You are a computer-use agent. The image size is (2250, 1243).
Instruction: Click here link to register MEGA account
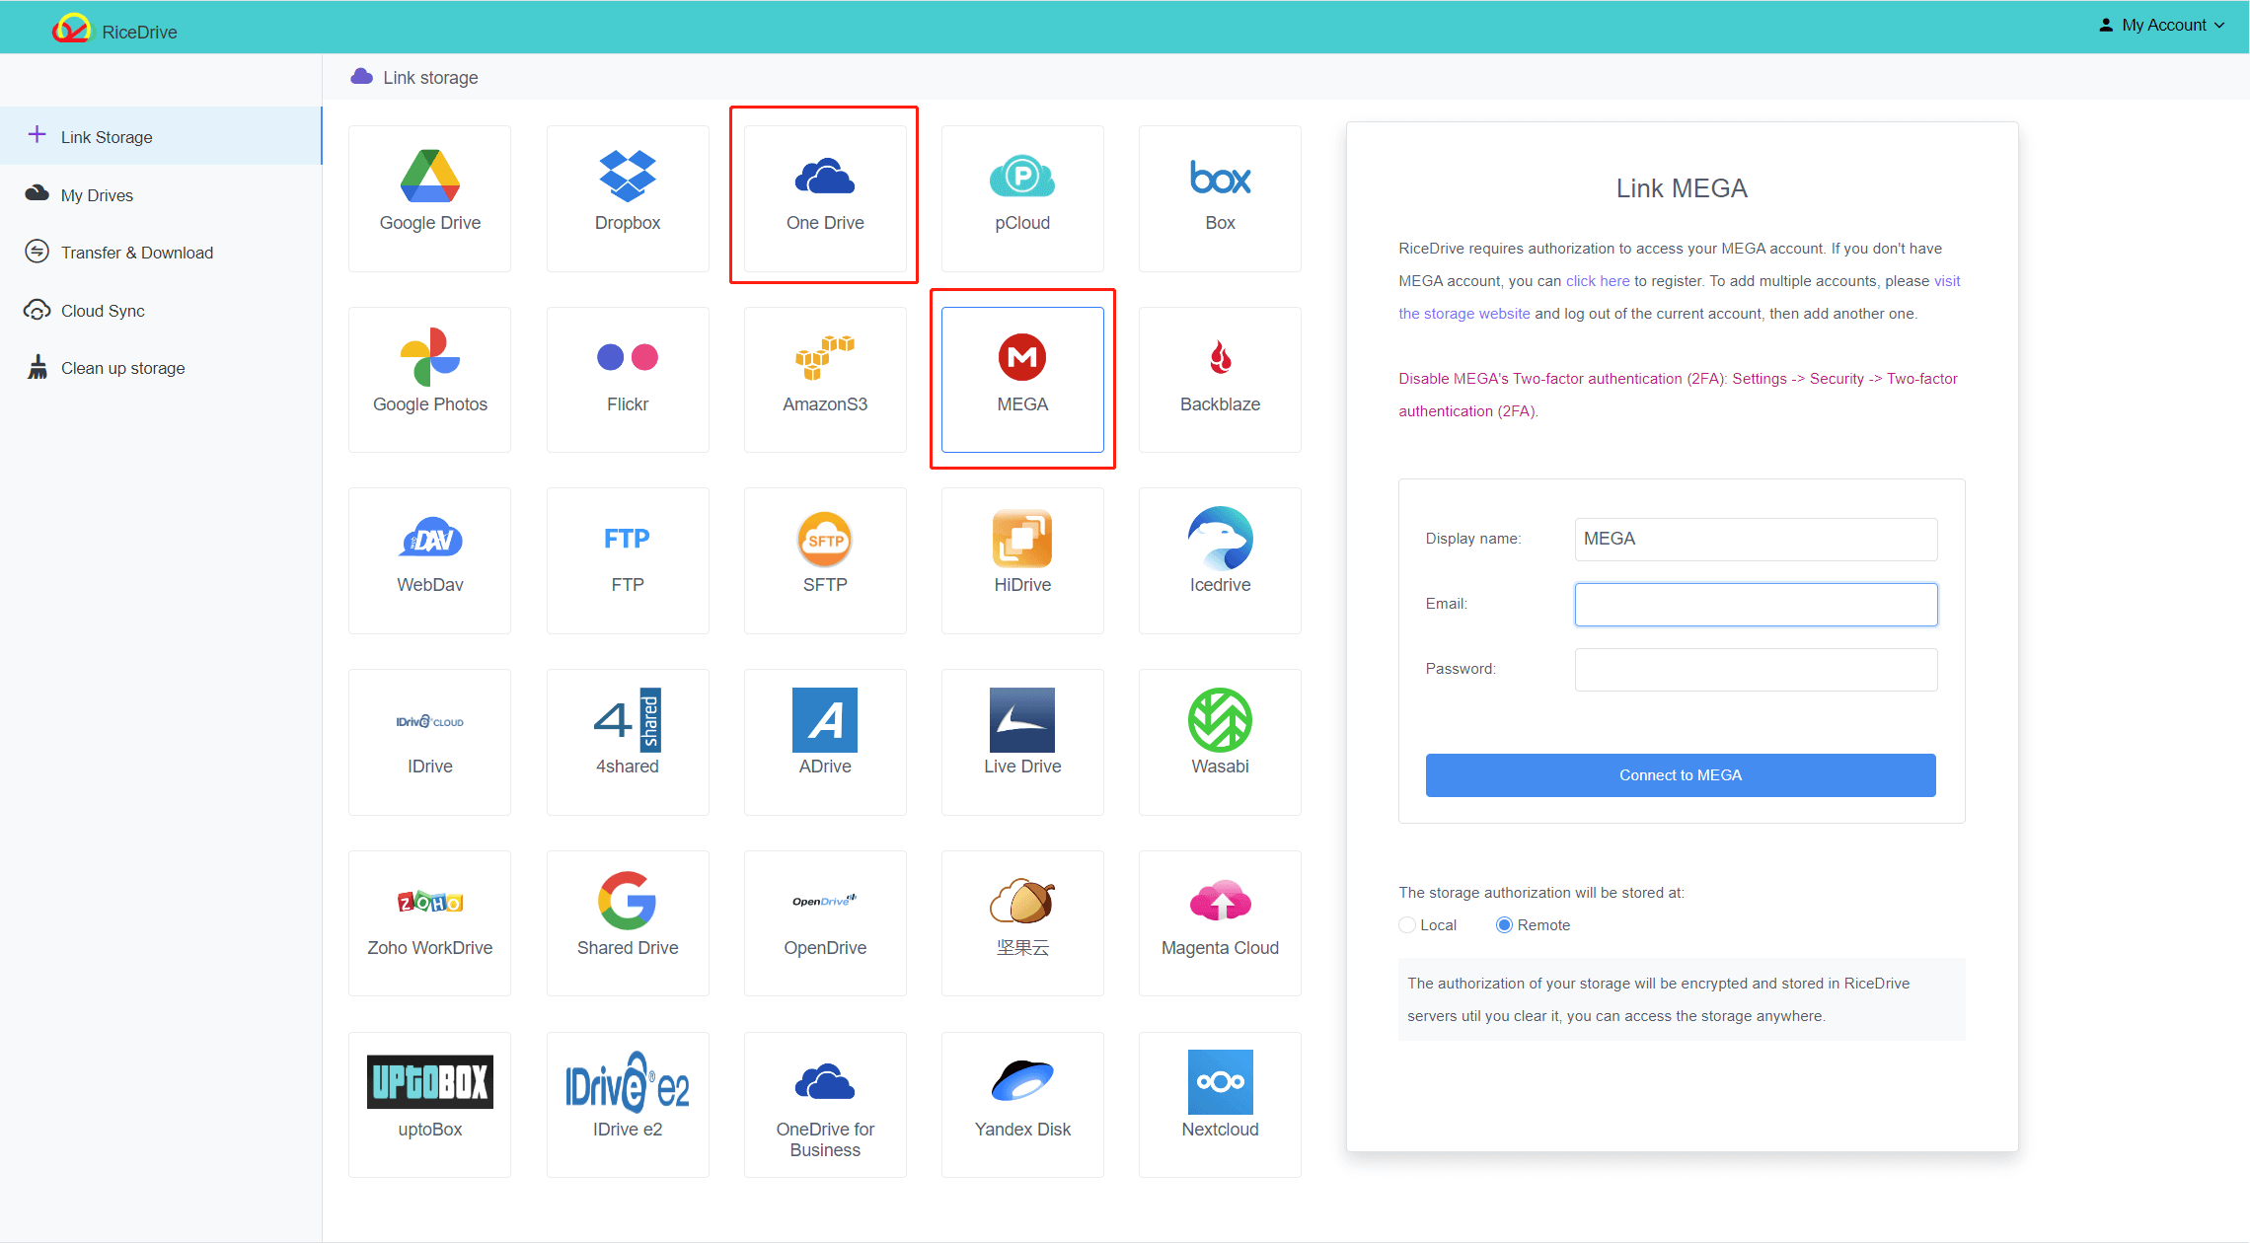coord(1598,280)
